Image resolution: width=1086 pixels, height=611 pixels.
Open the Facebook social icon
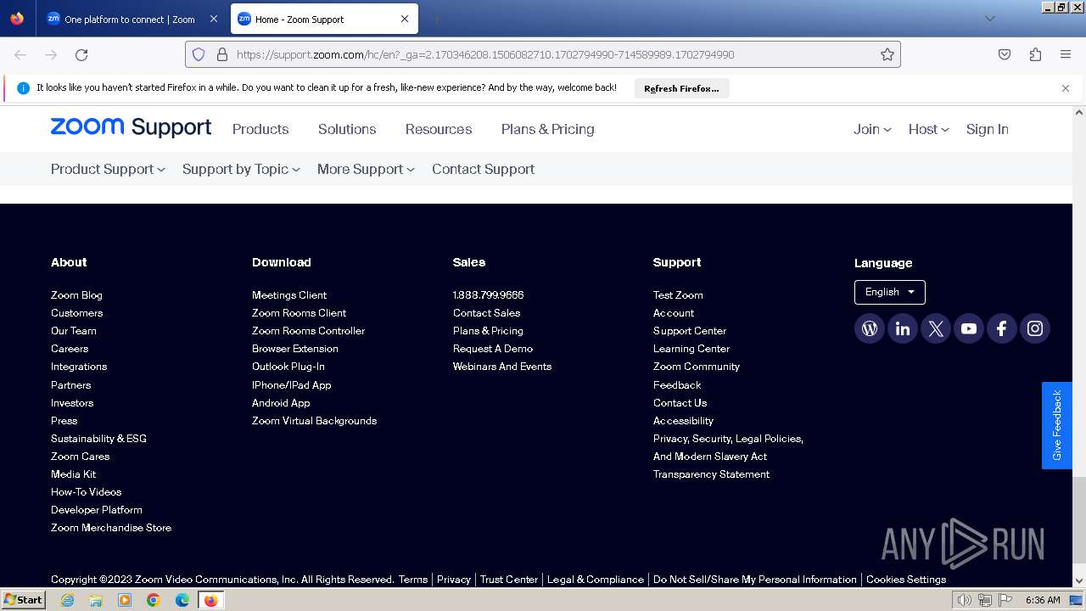coord(1002,328)
